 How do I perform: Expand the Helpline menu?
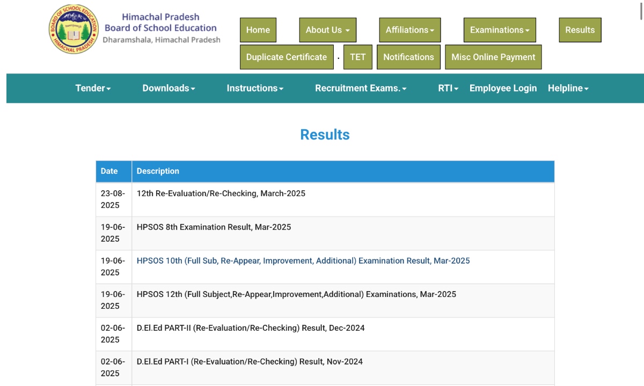coord(568,88)
